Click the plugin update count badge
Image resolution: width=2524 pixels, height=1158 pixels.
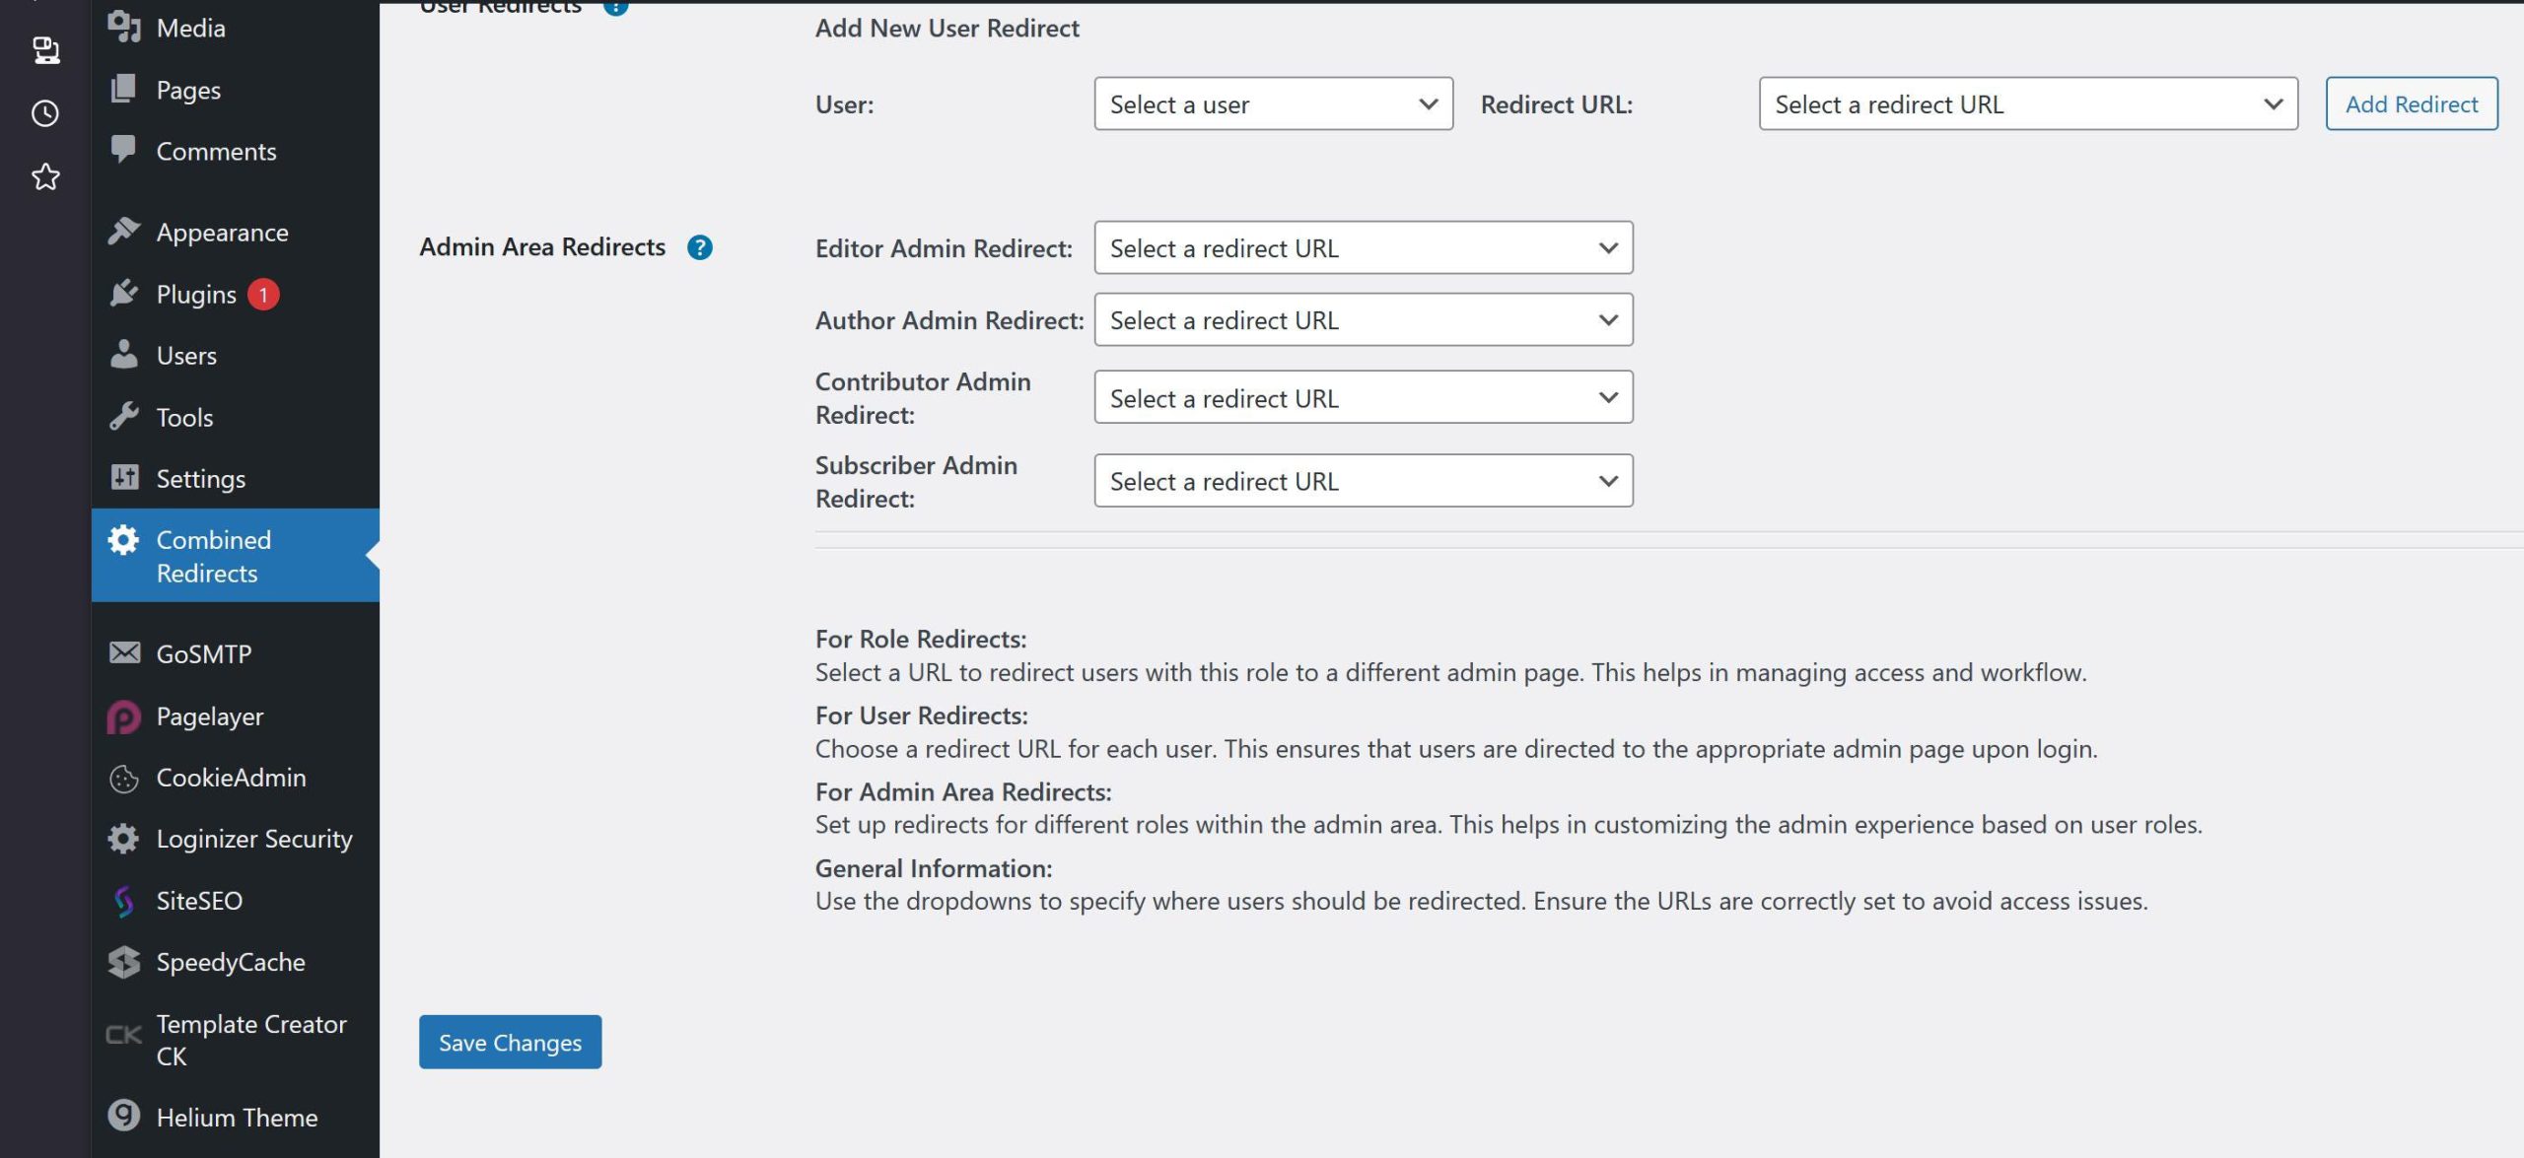263,295
